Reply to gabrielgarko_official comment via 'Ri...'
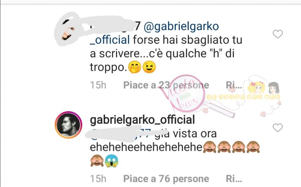This screenshot has height=187, width=301. click(234, 178)
